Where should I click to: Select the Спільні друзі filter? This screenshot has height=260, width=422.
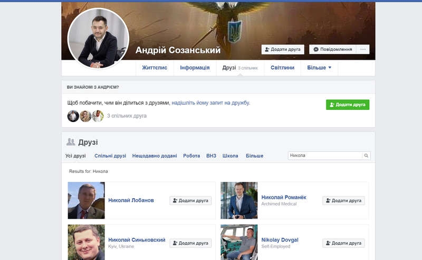(110, 156)
